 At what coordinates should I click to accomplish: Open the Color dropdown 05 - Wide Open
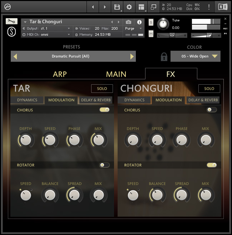[196, 56]
